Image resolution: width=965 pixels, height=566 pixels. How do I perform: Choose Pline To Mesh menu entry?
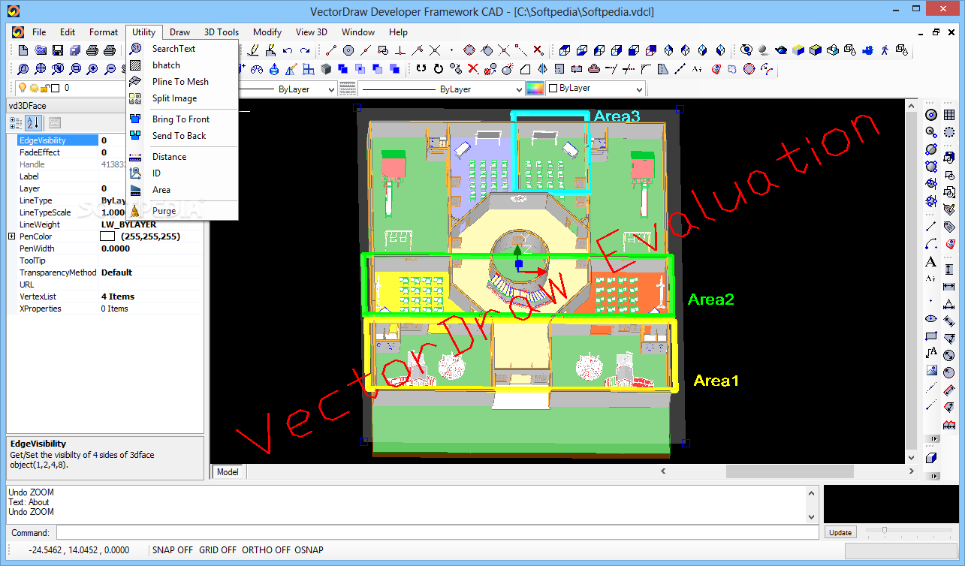180,82
